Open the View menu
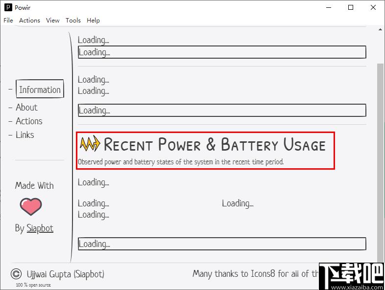 point(52,21)
